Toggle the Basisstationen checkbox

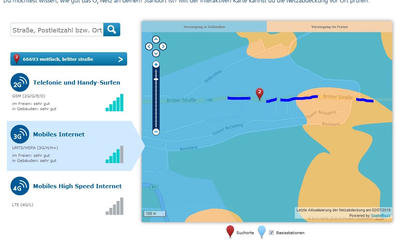click(271, 232)
